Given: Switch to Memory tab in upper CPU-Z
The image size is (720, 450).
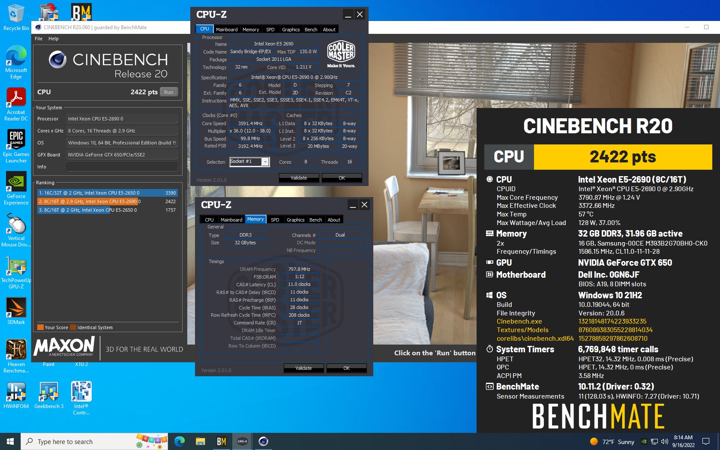Looking at the screenshot, I should pyautogui.click(x=251, y=30).
